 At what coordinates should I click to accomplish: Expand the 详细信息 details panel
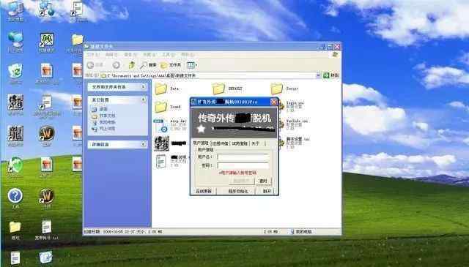click(x=144, y=144)
